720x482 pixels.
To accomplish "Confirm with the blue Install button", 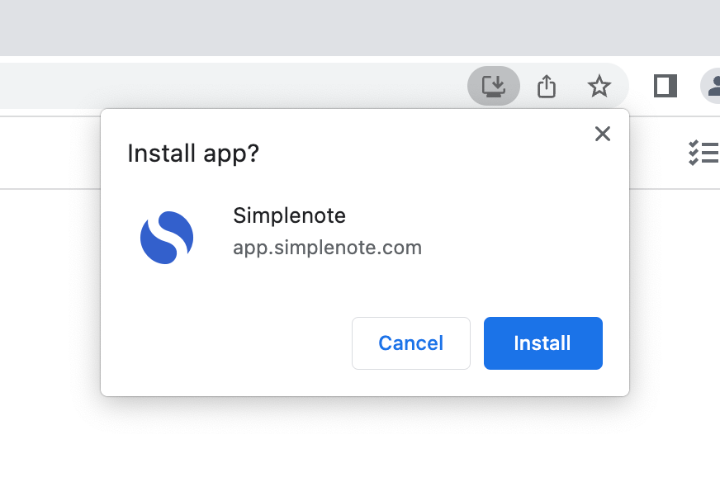I will [542, 343].
